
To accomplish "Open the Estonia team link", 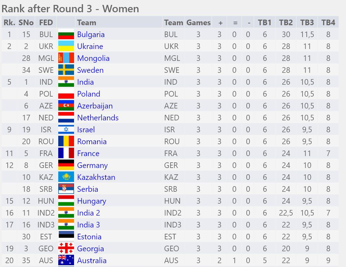I will (x=89, y=237).
